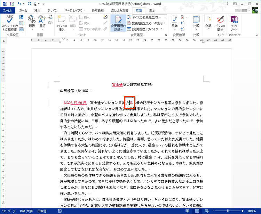The image size is (261, 214).
Task: Open the 言語 language button
Action: [42, 23]
